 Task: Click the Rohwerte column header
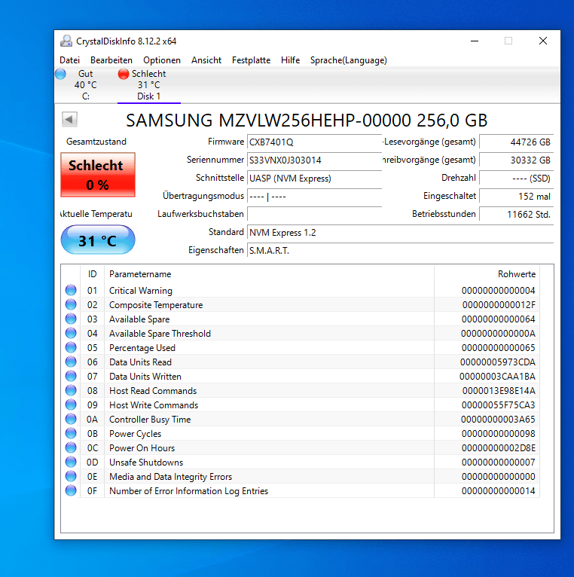point(487,274)
